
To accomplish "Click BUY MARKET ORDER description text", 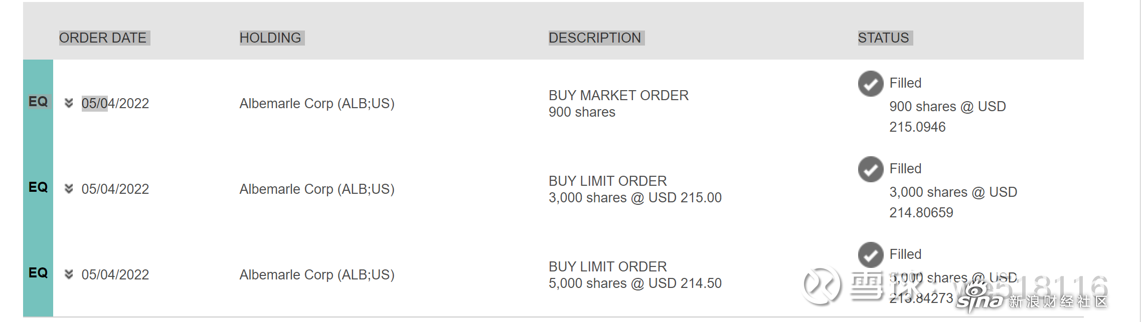I will coord(618,95).
